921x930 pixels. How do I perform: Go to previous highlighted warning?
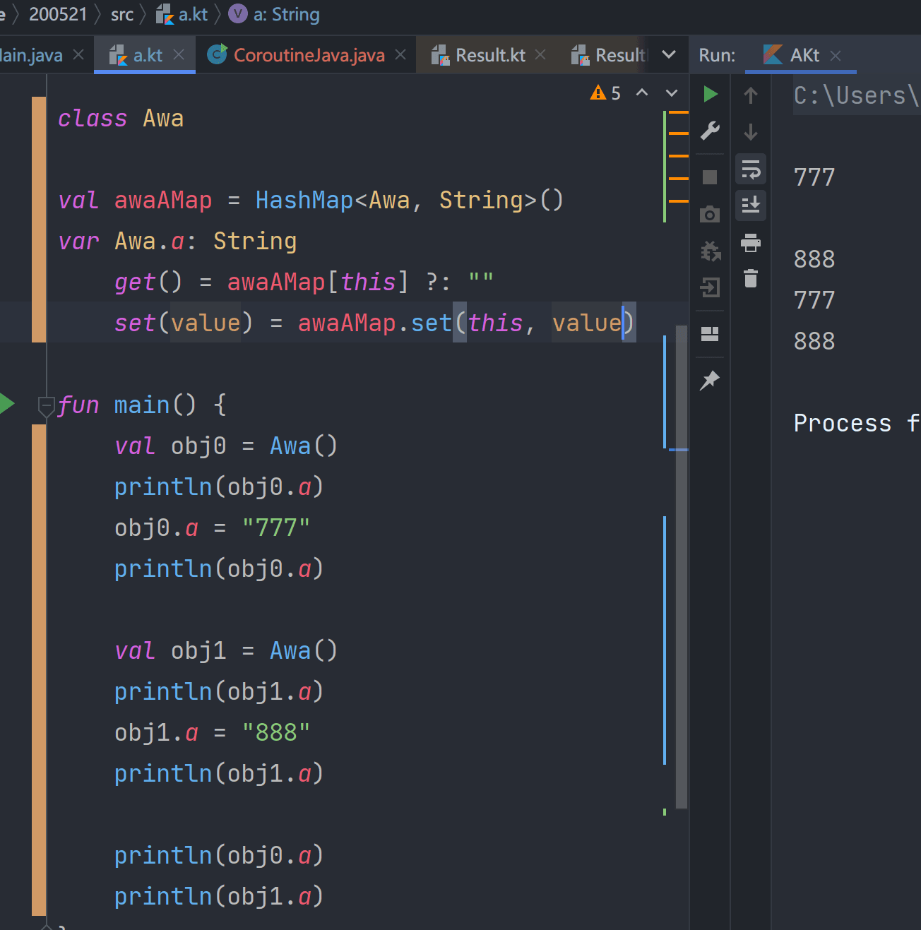(x=642, y=93)
